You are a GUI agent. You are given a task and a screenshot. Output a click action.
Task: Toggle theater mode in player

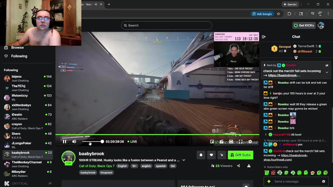coord(231,142)
